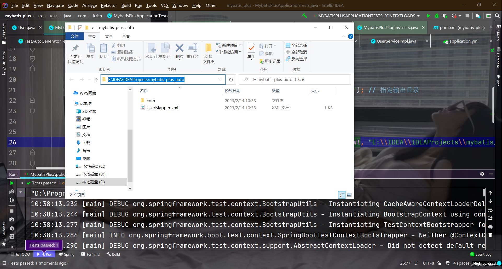The image size is (502, 269).
Task: Click Explorer help question mark icon
Action: [351, 36]
